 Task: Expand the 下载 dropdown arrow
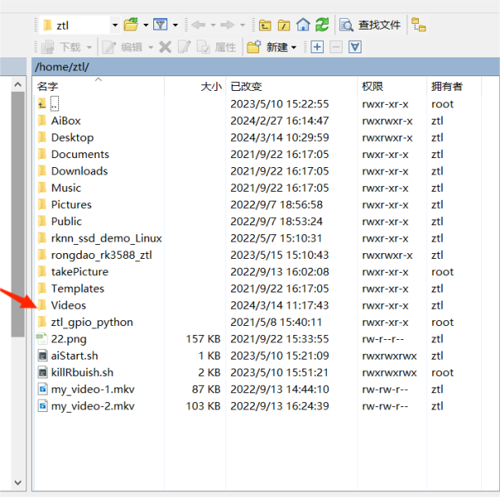tap(89, 48)
